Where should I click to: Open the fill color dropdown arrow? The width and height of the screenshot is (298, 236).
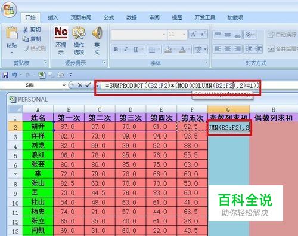(x=174, y=50)
